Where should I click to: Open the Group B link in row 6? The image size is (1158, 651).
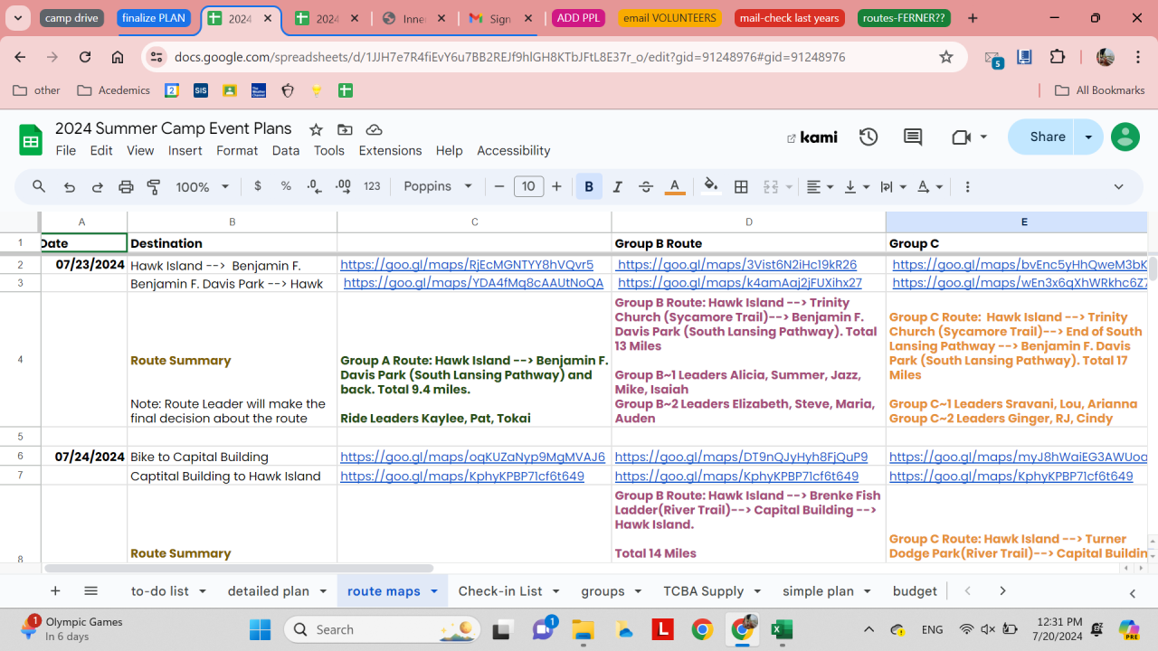(x=741, y=458)
